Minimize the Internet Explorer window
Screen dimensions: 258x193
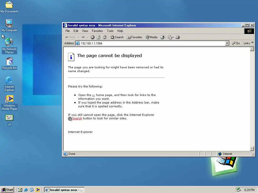tap(243, 25)
